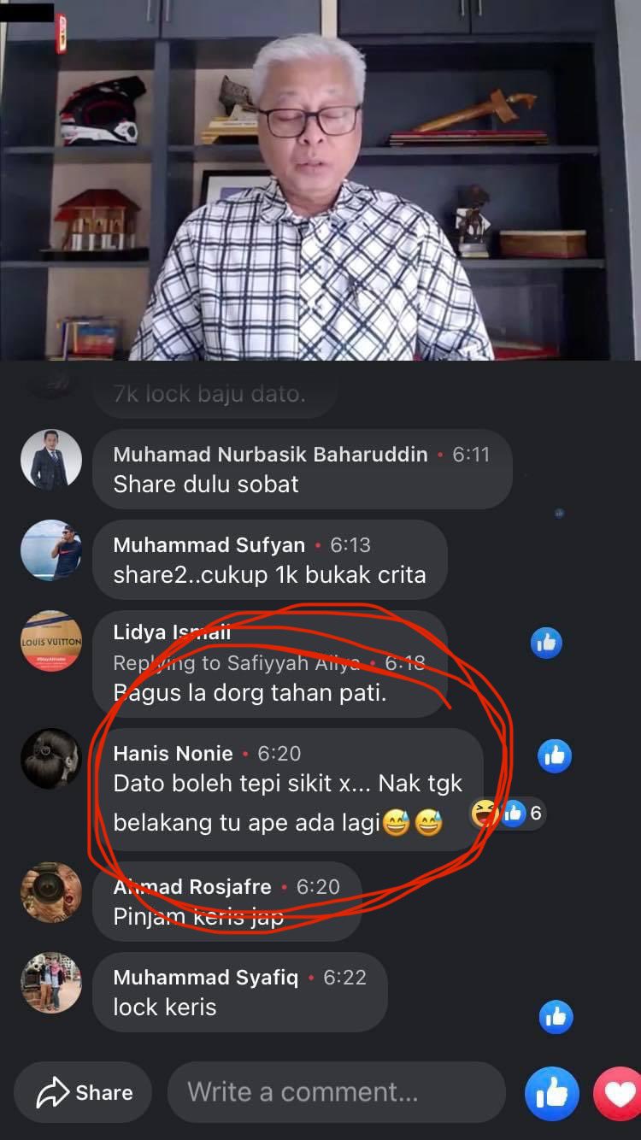Open Muhammad Syafiq's profile avatar
This screenshot has width=641, height=1140.
(x=51, y=983)
